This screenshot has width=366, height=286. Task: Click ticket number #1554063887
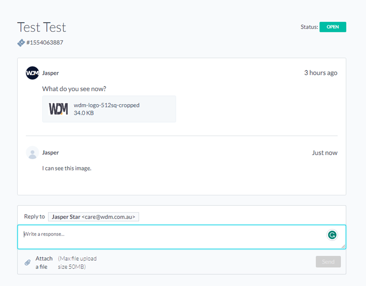tap(45, 43)
